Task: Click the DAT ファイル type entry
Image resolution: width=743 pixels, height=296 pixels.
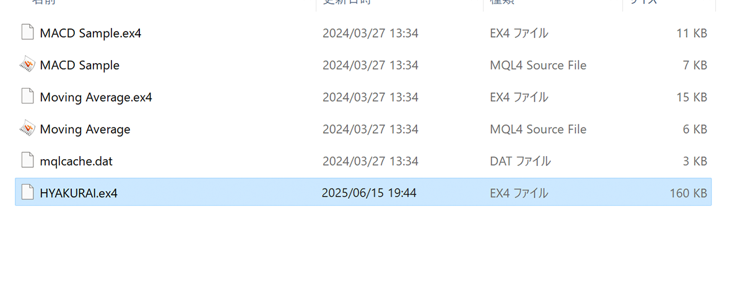Action: click(x=520, y=162)
